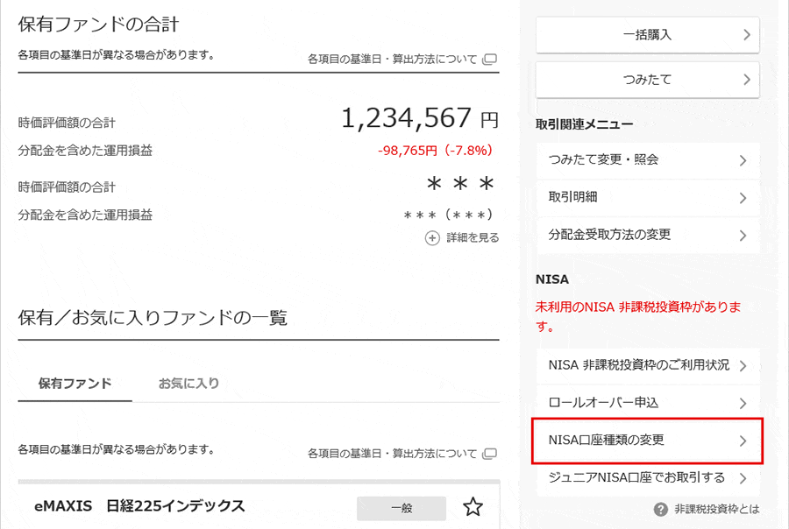Open the 一括購入 purchase button
The image size is (789, 529).
tap(647, 35)
